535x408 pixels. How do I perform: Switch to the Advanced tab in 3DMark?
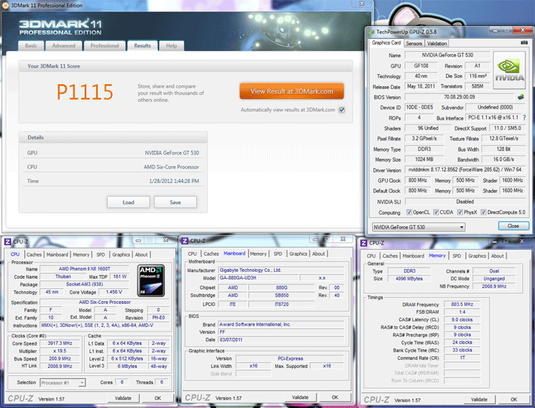pos(64,46)
